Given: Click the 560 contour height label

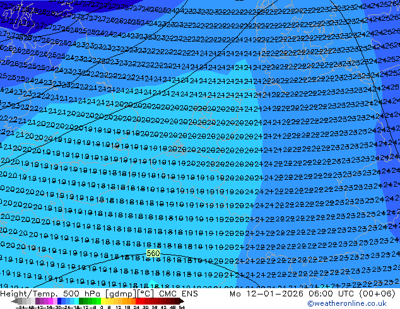Looking at the screenshot, I should click(x=153, y=253).
